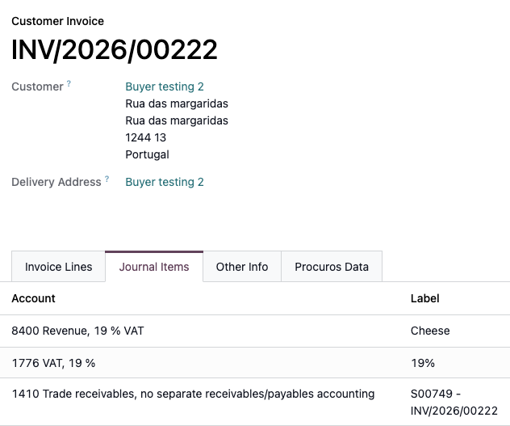Viewport: 510px width, 426px height.
Task: Click the Portugal country line in address
Action: coord(147,154)
